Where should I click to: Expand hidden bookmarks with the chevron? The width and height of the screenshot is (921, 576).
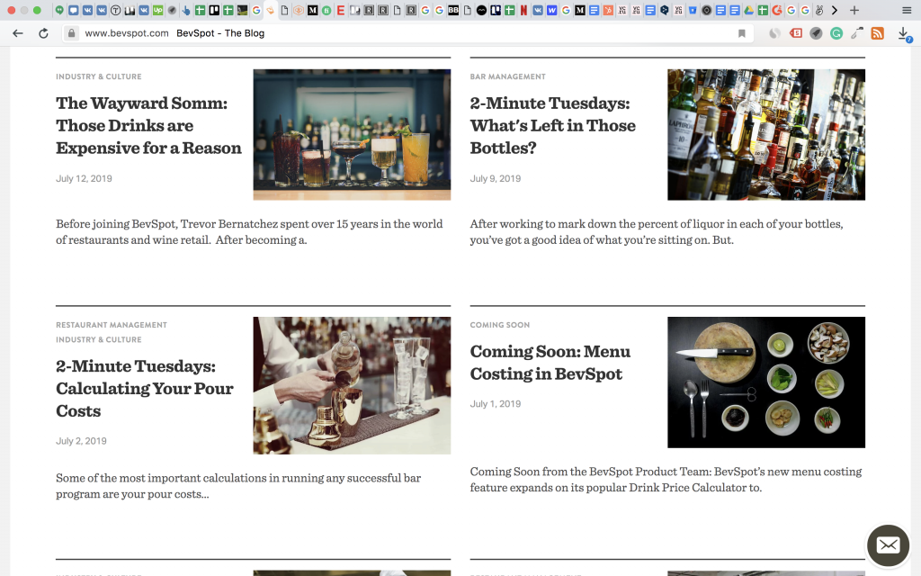point(835,9)
